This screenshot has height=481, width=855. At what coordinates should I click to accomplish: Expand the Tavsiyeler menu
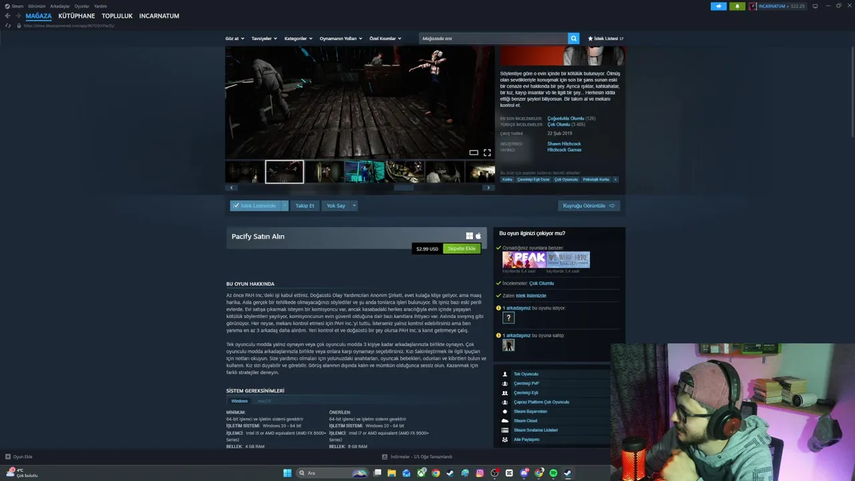coord(265,39)
